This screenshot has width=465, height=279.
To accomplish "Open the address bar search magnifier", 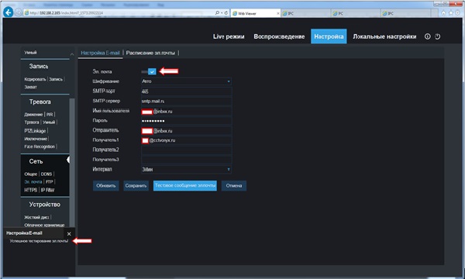I will pyautogui.click(x=217, y=13).
